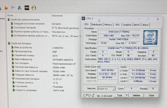Click the Разрядка state value
167x108 pixels.
click(58, 87)
